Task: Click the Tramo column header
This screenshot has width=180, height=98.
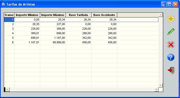Action: (x=9, y=15)
